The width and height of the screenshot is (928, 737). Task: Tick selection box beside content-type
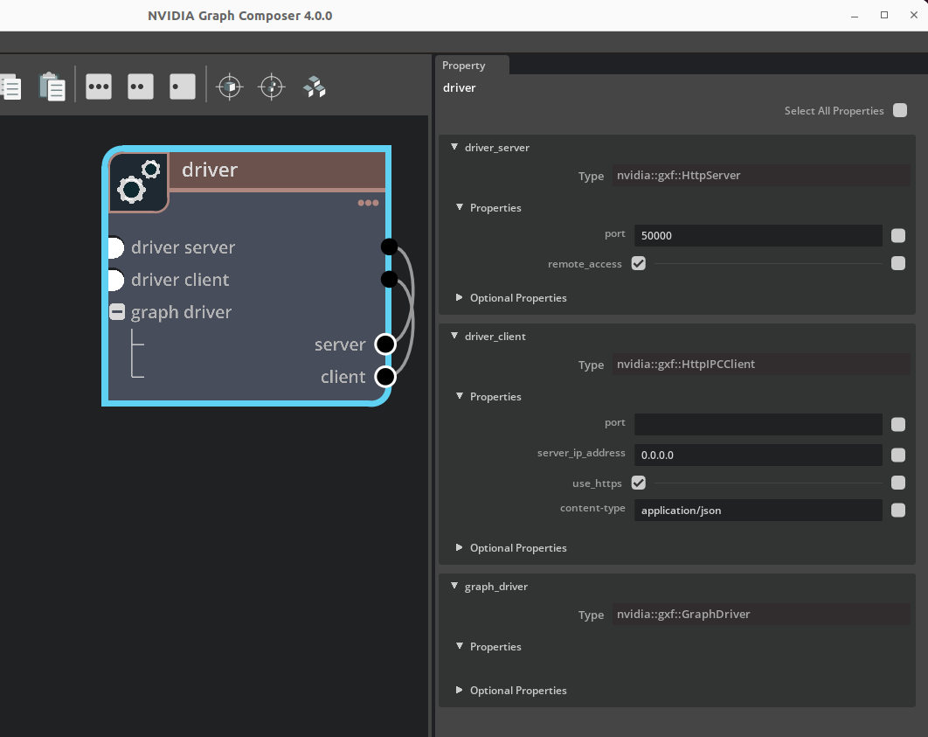pyautogui.click(x=897, y=511)
